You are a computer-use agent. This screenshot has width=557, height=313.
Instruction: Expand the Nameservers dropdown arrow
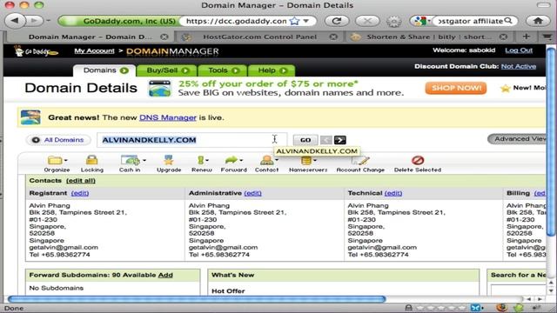[x=315, y=161]
